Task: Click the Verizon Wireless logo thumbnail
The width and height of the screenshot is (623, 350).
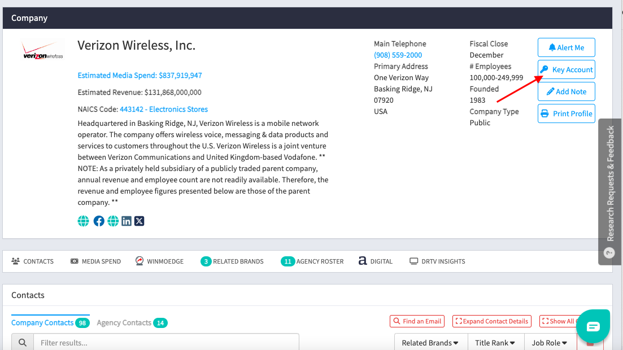Action: [43, 51]
